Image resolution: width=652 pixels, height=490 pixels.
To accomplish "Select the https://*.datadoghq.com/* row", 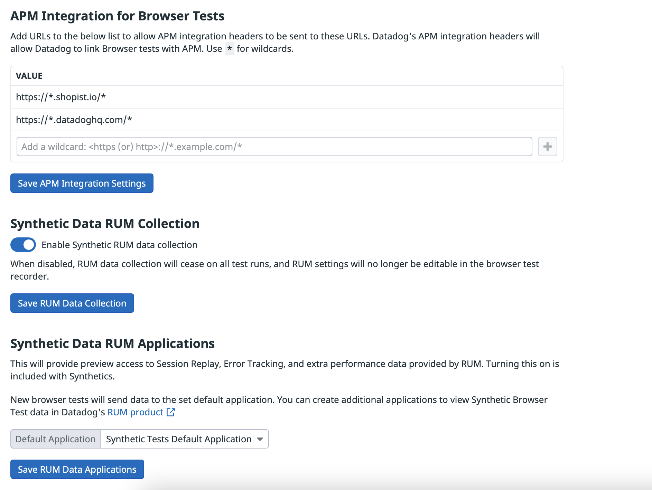I will pos(287,120).
